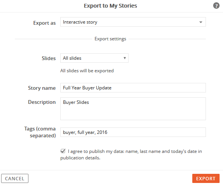The image size is (223, 186).
Task: Open the All slides dropdown
Action: pos(94,58)
